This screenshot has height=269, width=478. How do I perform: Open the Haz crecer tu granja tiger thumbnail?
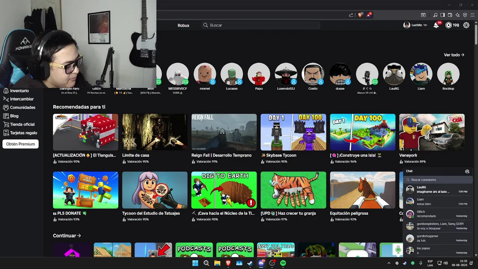click(x=293, y=190)
